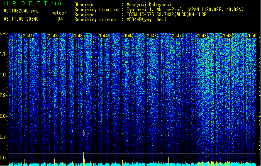
Task: Click the strong red meteor echo after 2043
Action: [84, 133]
